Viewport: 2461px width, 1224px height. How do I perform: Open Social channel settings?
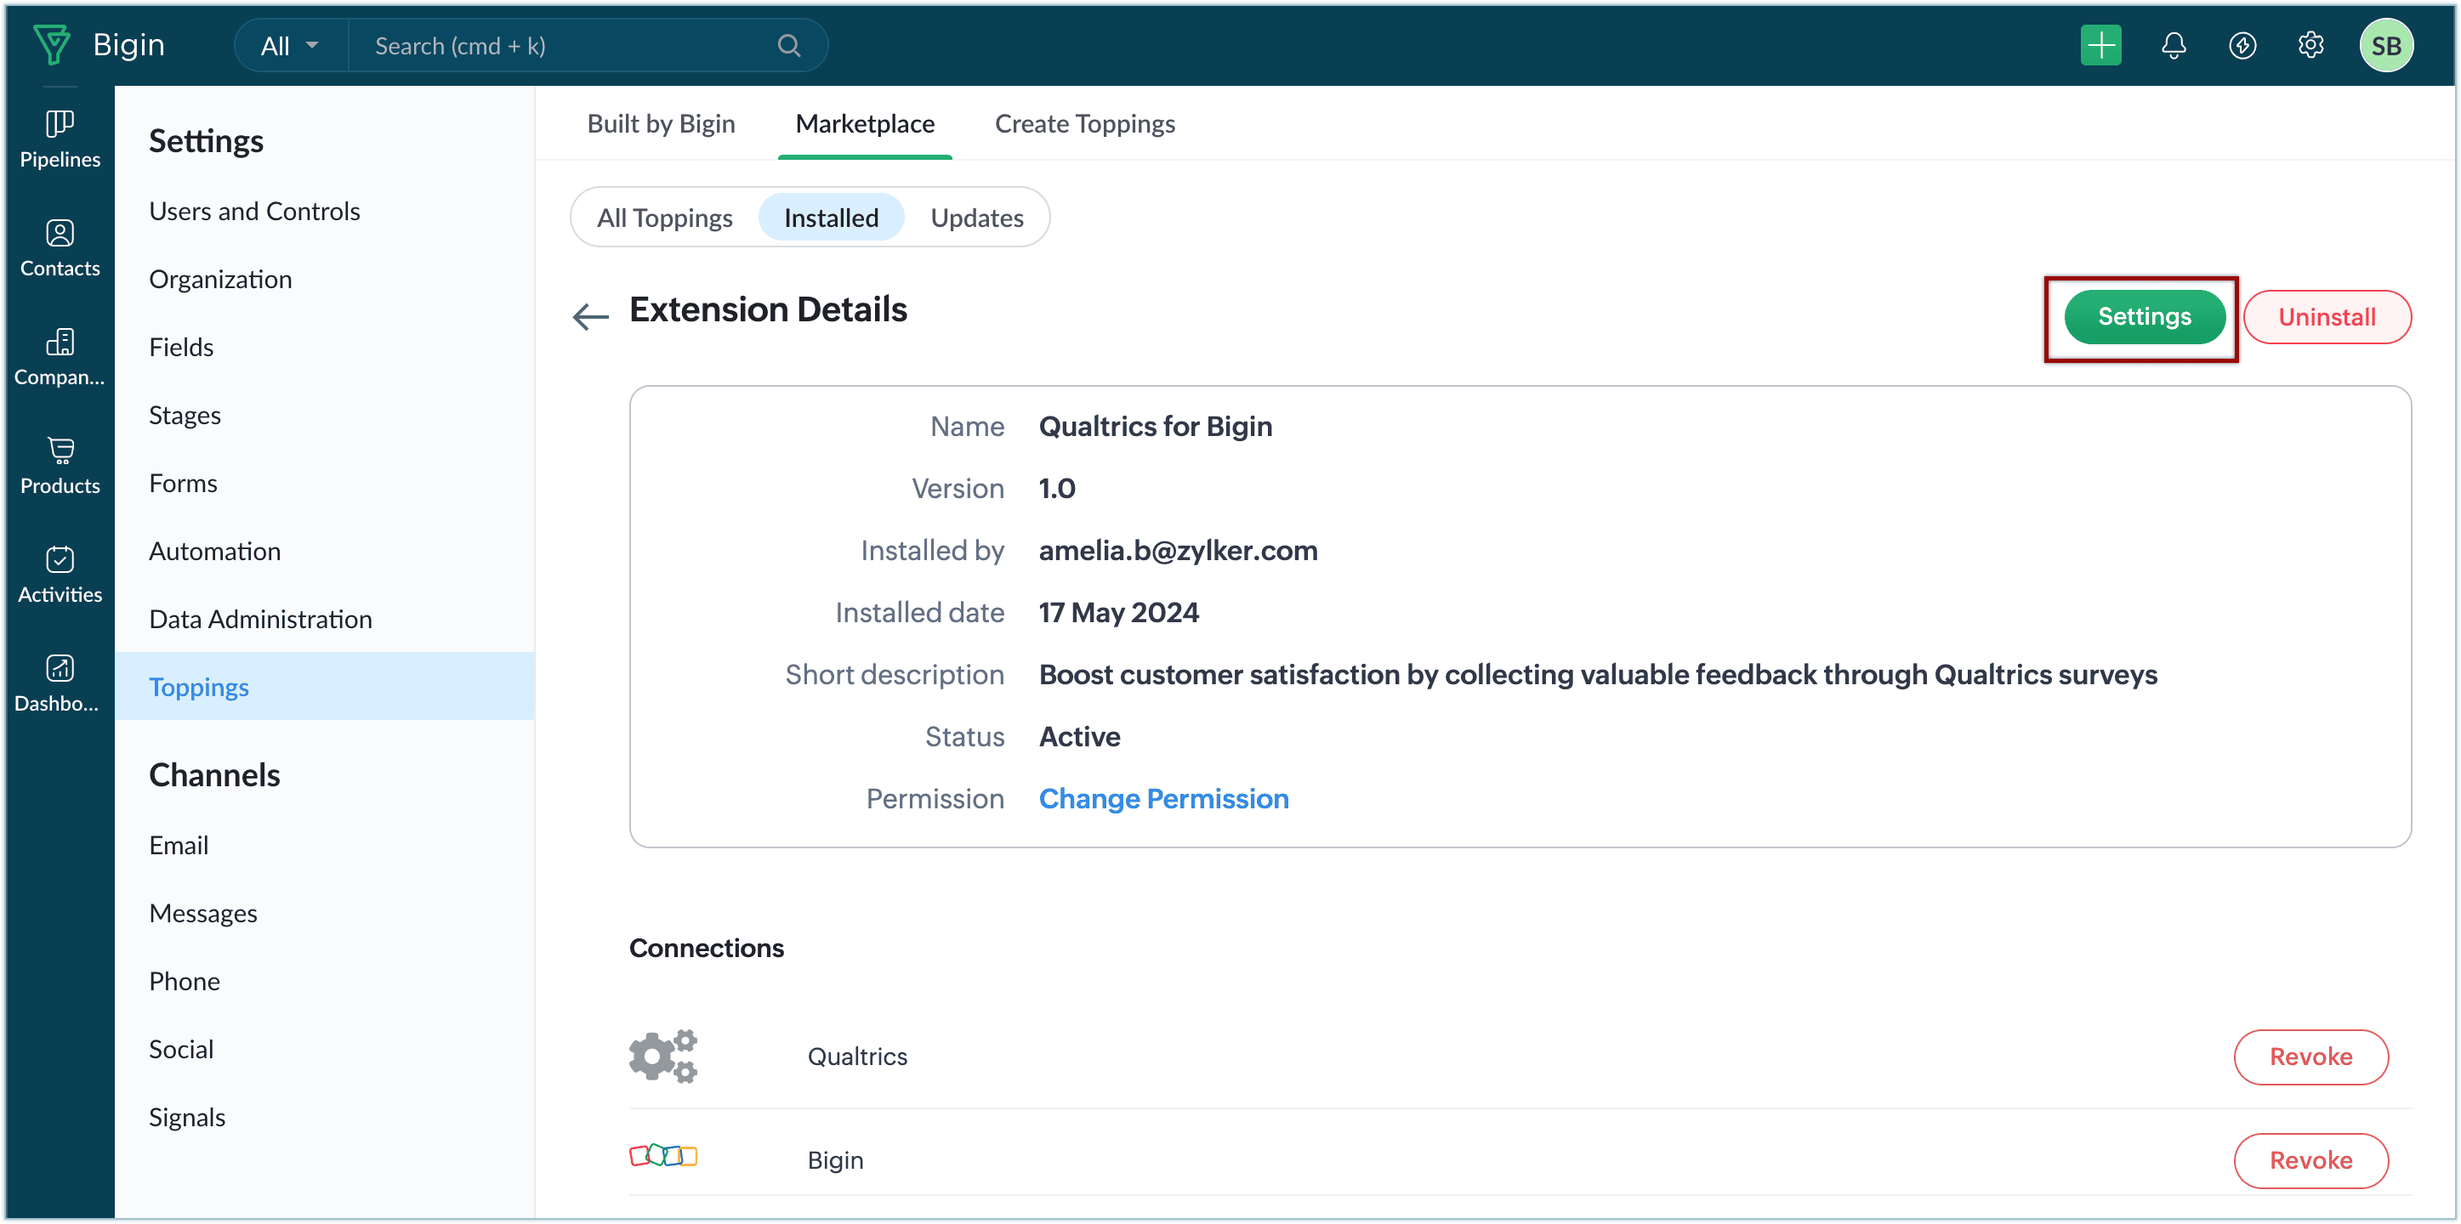(x=180, y=1049)
